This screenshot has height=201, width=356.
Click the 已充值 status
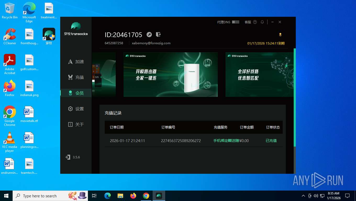pos(271,141)
